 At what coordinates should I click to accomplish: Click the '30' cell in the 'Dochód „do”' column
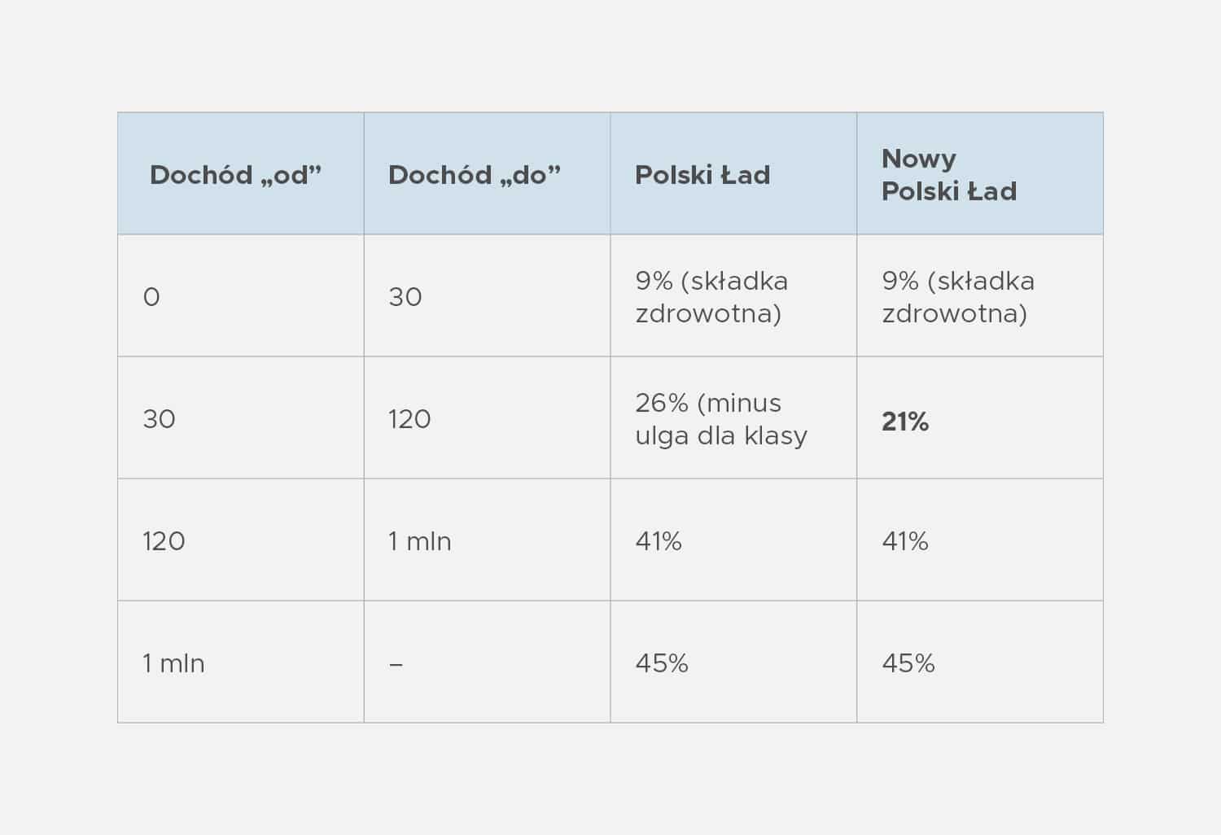point(405,297)
